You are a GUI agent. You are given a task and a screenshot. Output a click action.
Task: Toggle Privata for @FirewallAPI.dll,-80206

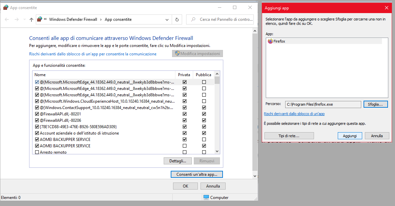coord(185,120)
